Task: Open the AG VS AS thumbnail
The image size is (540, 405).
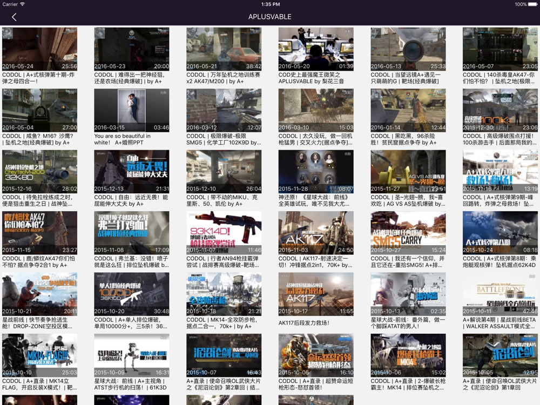Action: pyautogui.click(x=408, y=172)
